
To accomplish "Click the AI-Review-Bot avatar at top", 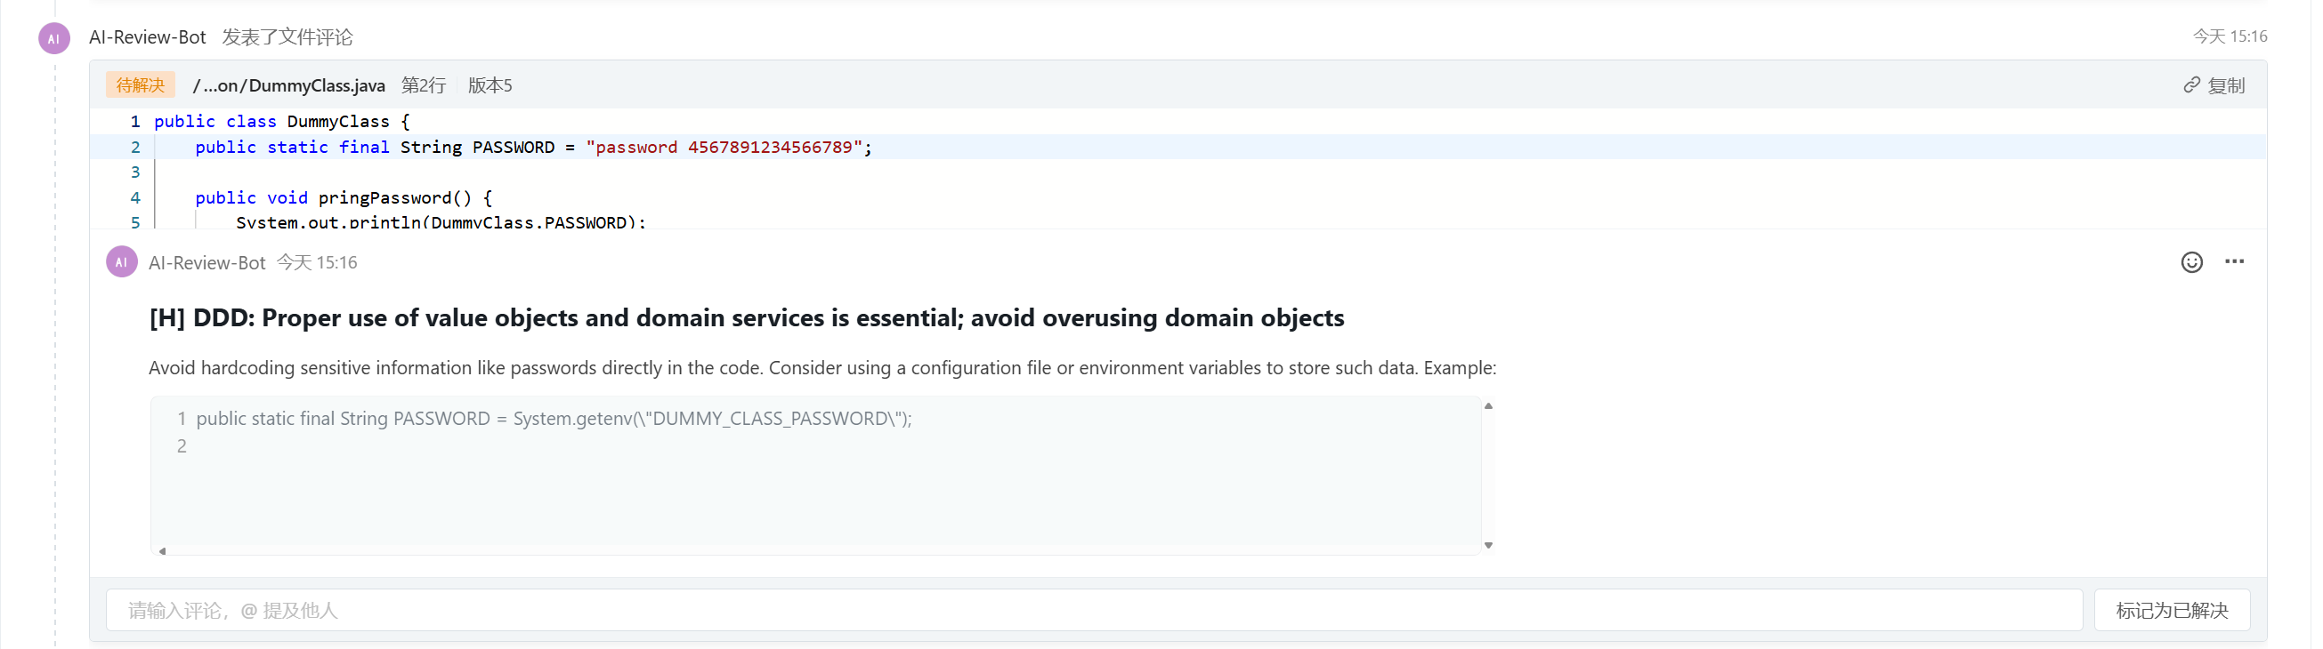I will coord(54,38).
